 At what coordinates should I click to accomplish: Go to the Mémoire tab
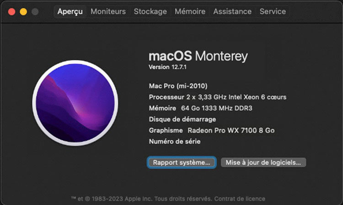(190, 11)
